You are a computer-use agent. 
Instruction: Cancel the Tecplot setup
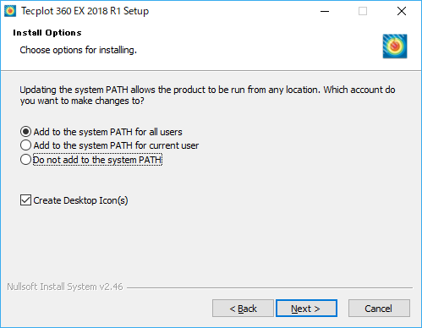point(379,309)
